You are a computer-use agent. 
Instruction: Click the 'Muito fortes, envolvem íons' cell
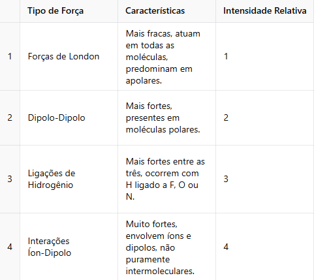pos(166,247)
